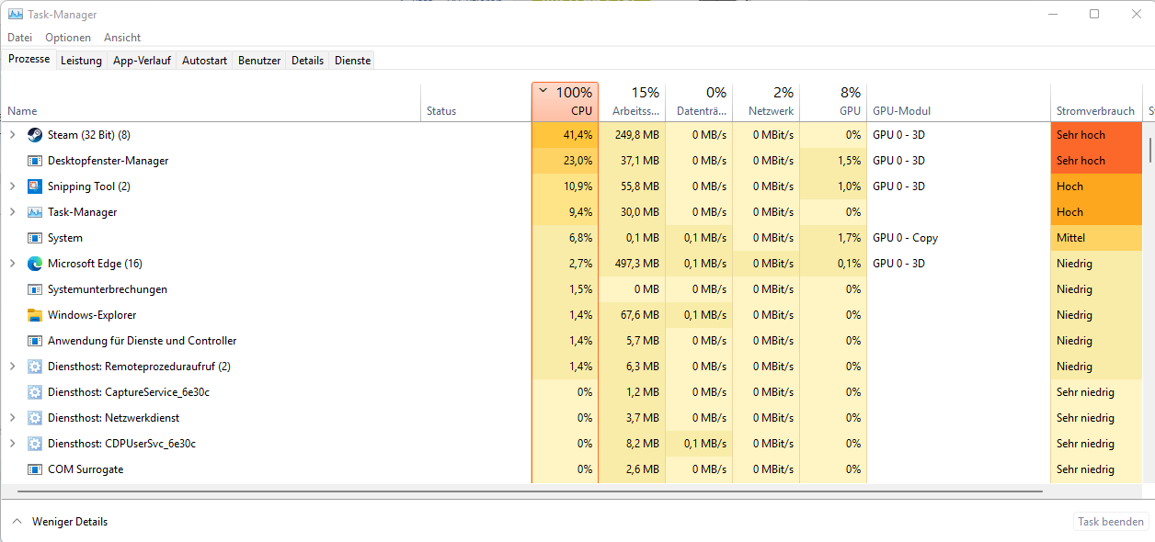Maximize the Task-Manager window
The height and width of the screenshot is (542, 1155).
(1094, 14)
